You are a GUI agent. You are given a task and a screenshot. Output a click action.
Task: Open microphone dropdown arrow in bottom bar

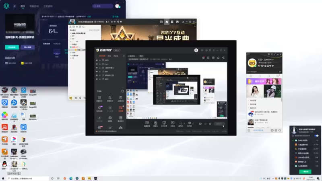pos(184,123)
